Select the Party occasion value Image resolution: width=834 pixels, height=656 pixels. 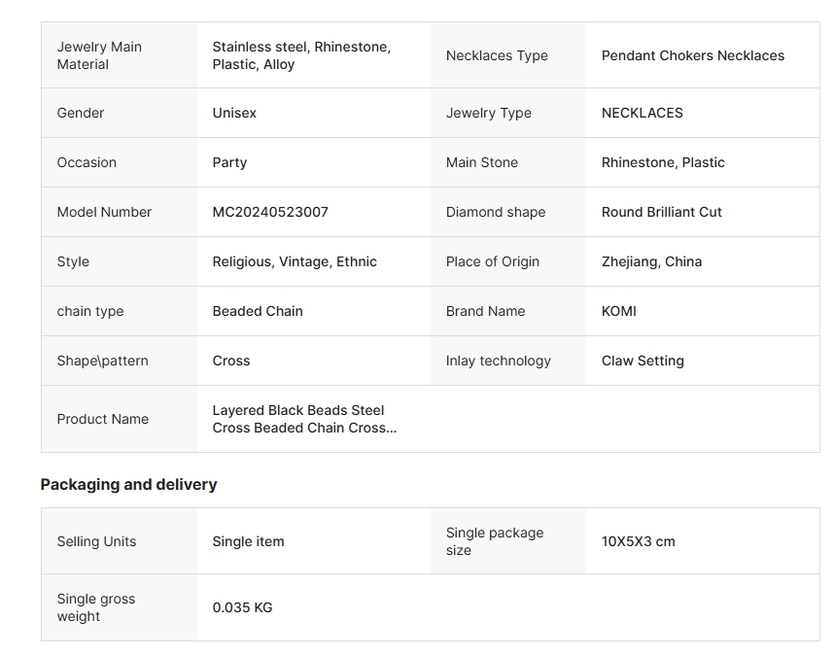229,162
